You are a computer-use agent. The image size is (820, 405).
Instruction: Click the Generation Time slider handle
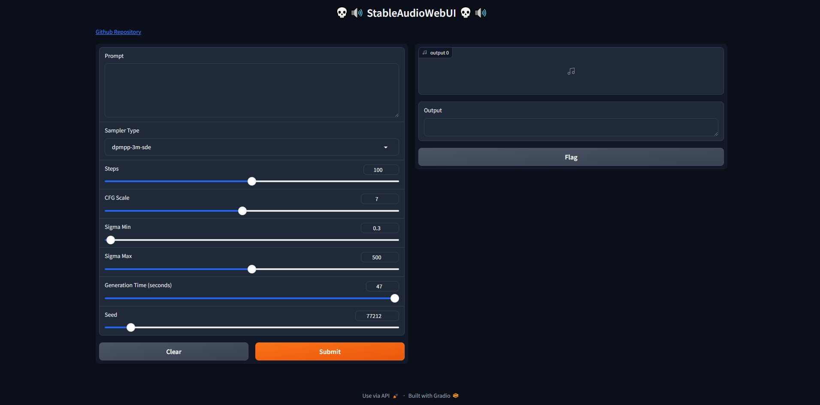pos(394,298)
